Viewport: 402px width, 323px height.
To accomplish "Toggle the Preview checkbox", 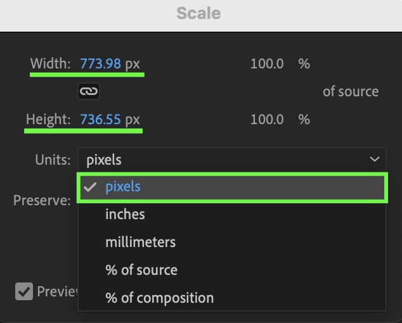I will tap(24, 291).
